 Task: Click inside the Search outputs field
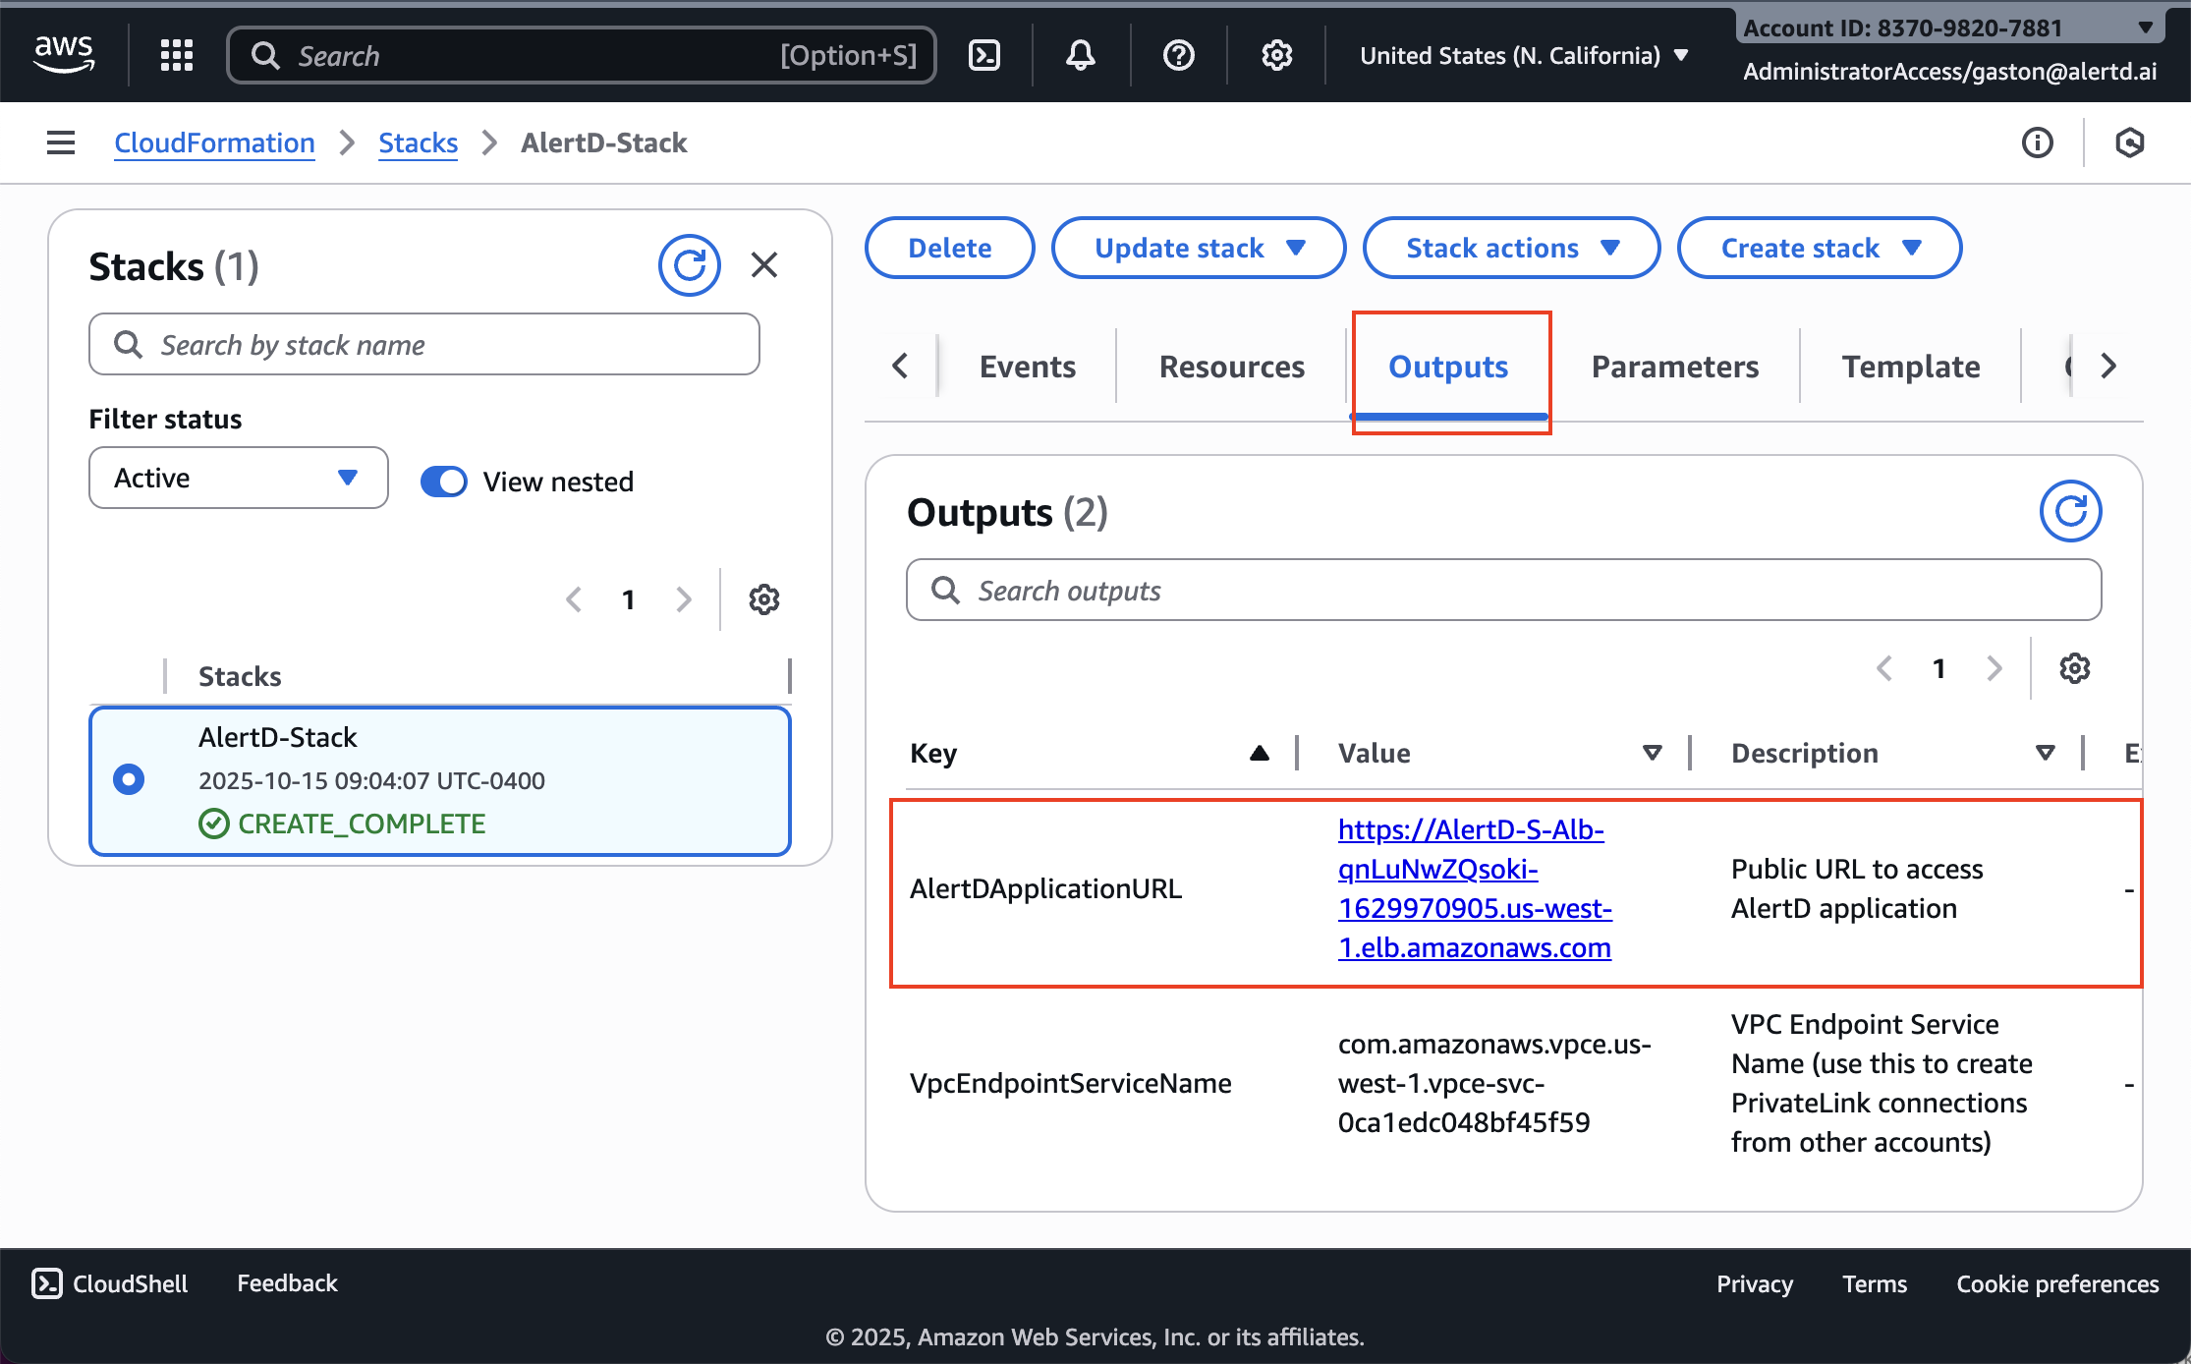(x=1503, y=590)
